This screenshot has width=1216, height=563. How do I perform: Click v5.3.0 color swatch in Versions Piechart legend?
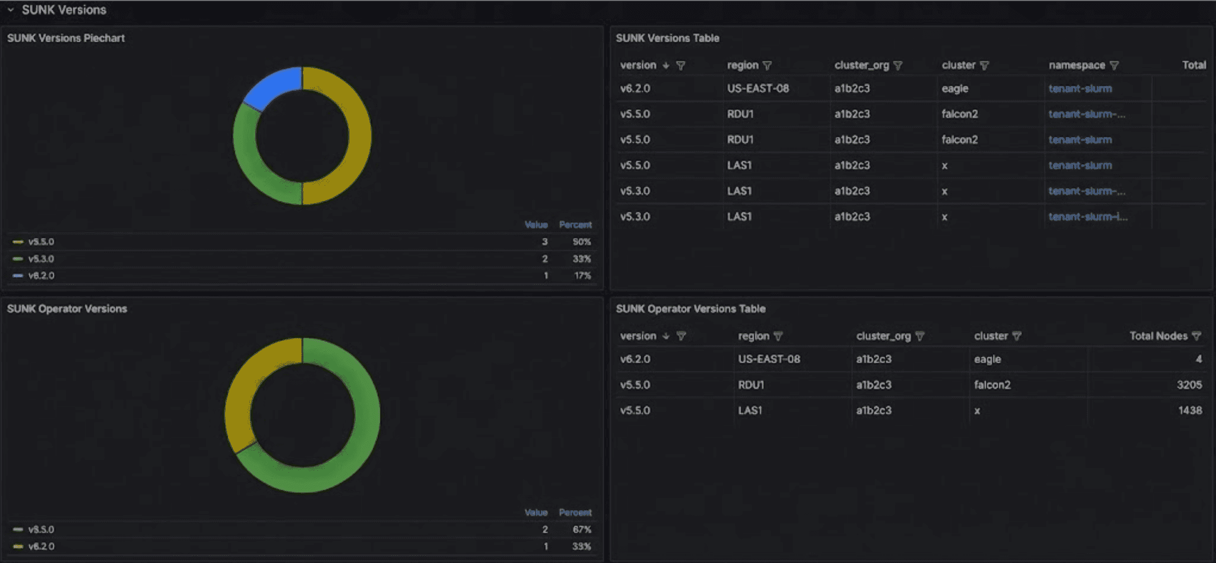click(18, 259)
